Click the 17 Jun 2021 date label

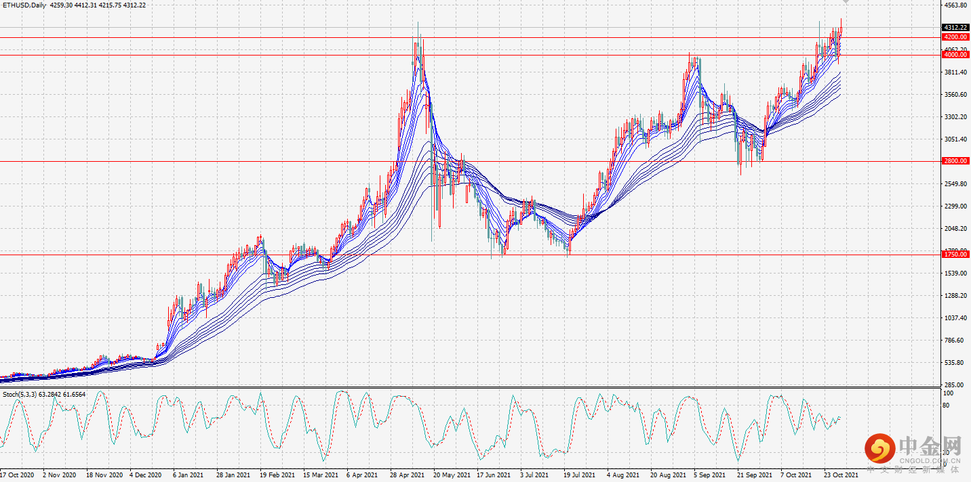[494, 475]
